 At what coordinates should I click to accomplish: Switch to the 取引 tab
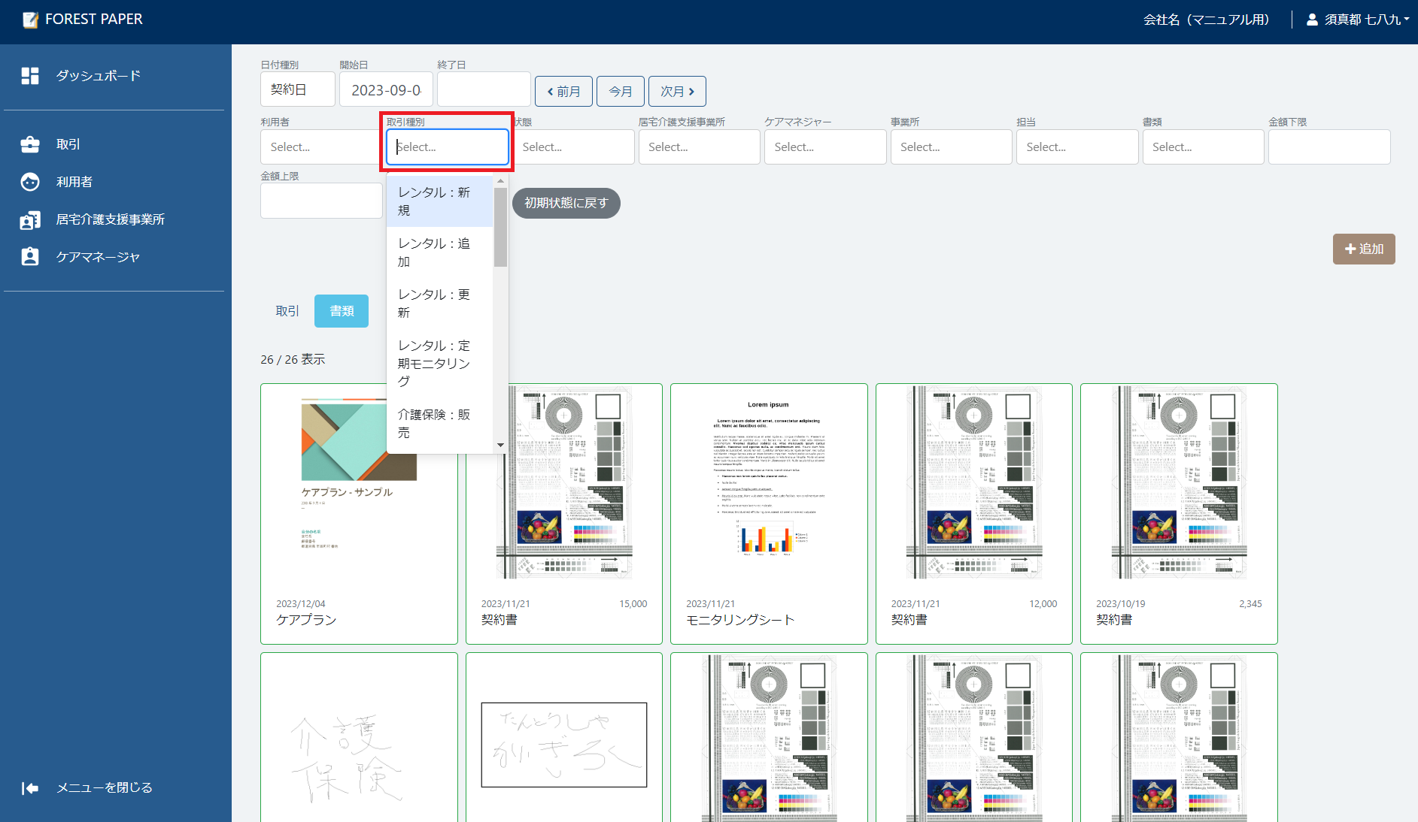[287, 311]
